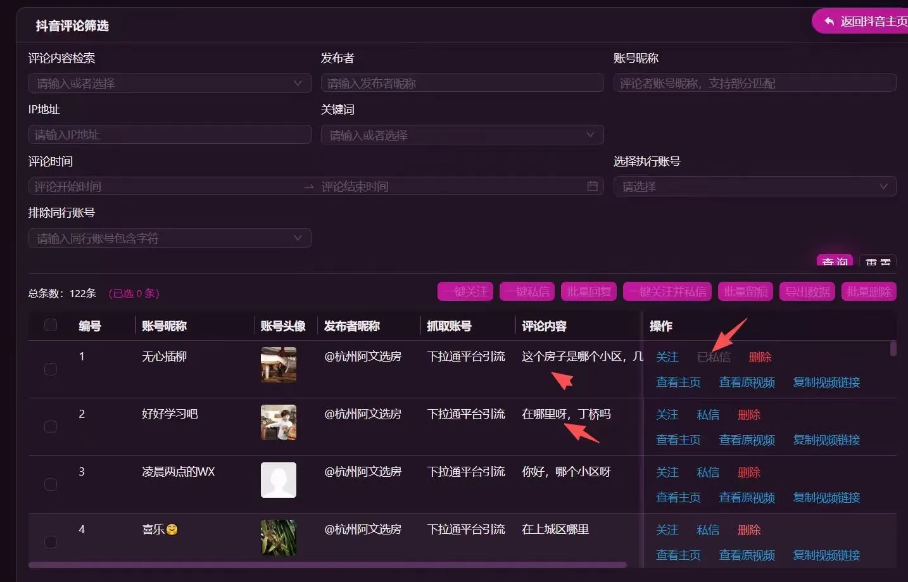Open the calendar icon in 评论时间
908x582 pixels.
[593, 186]
